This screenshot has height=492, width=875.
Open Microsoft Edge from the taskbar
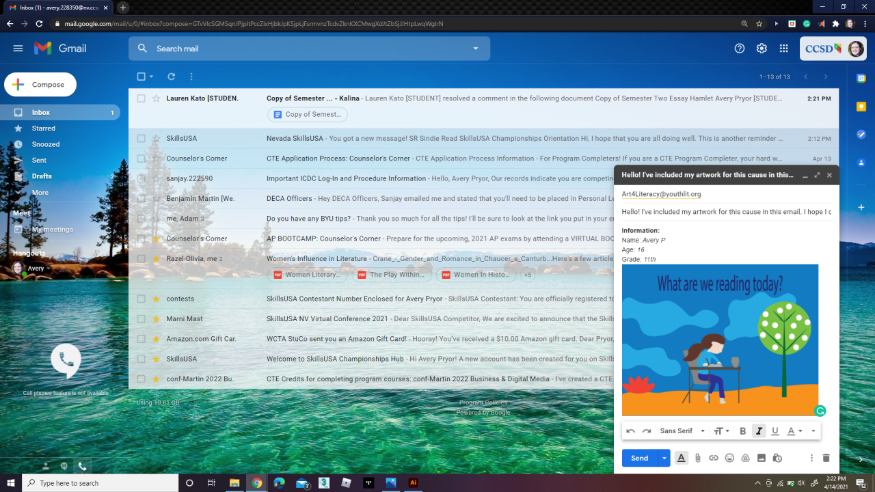(279, 482)
